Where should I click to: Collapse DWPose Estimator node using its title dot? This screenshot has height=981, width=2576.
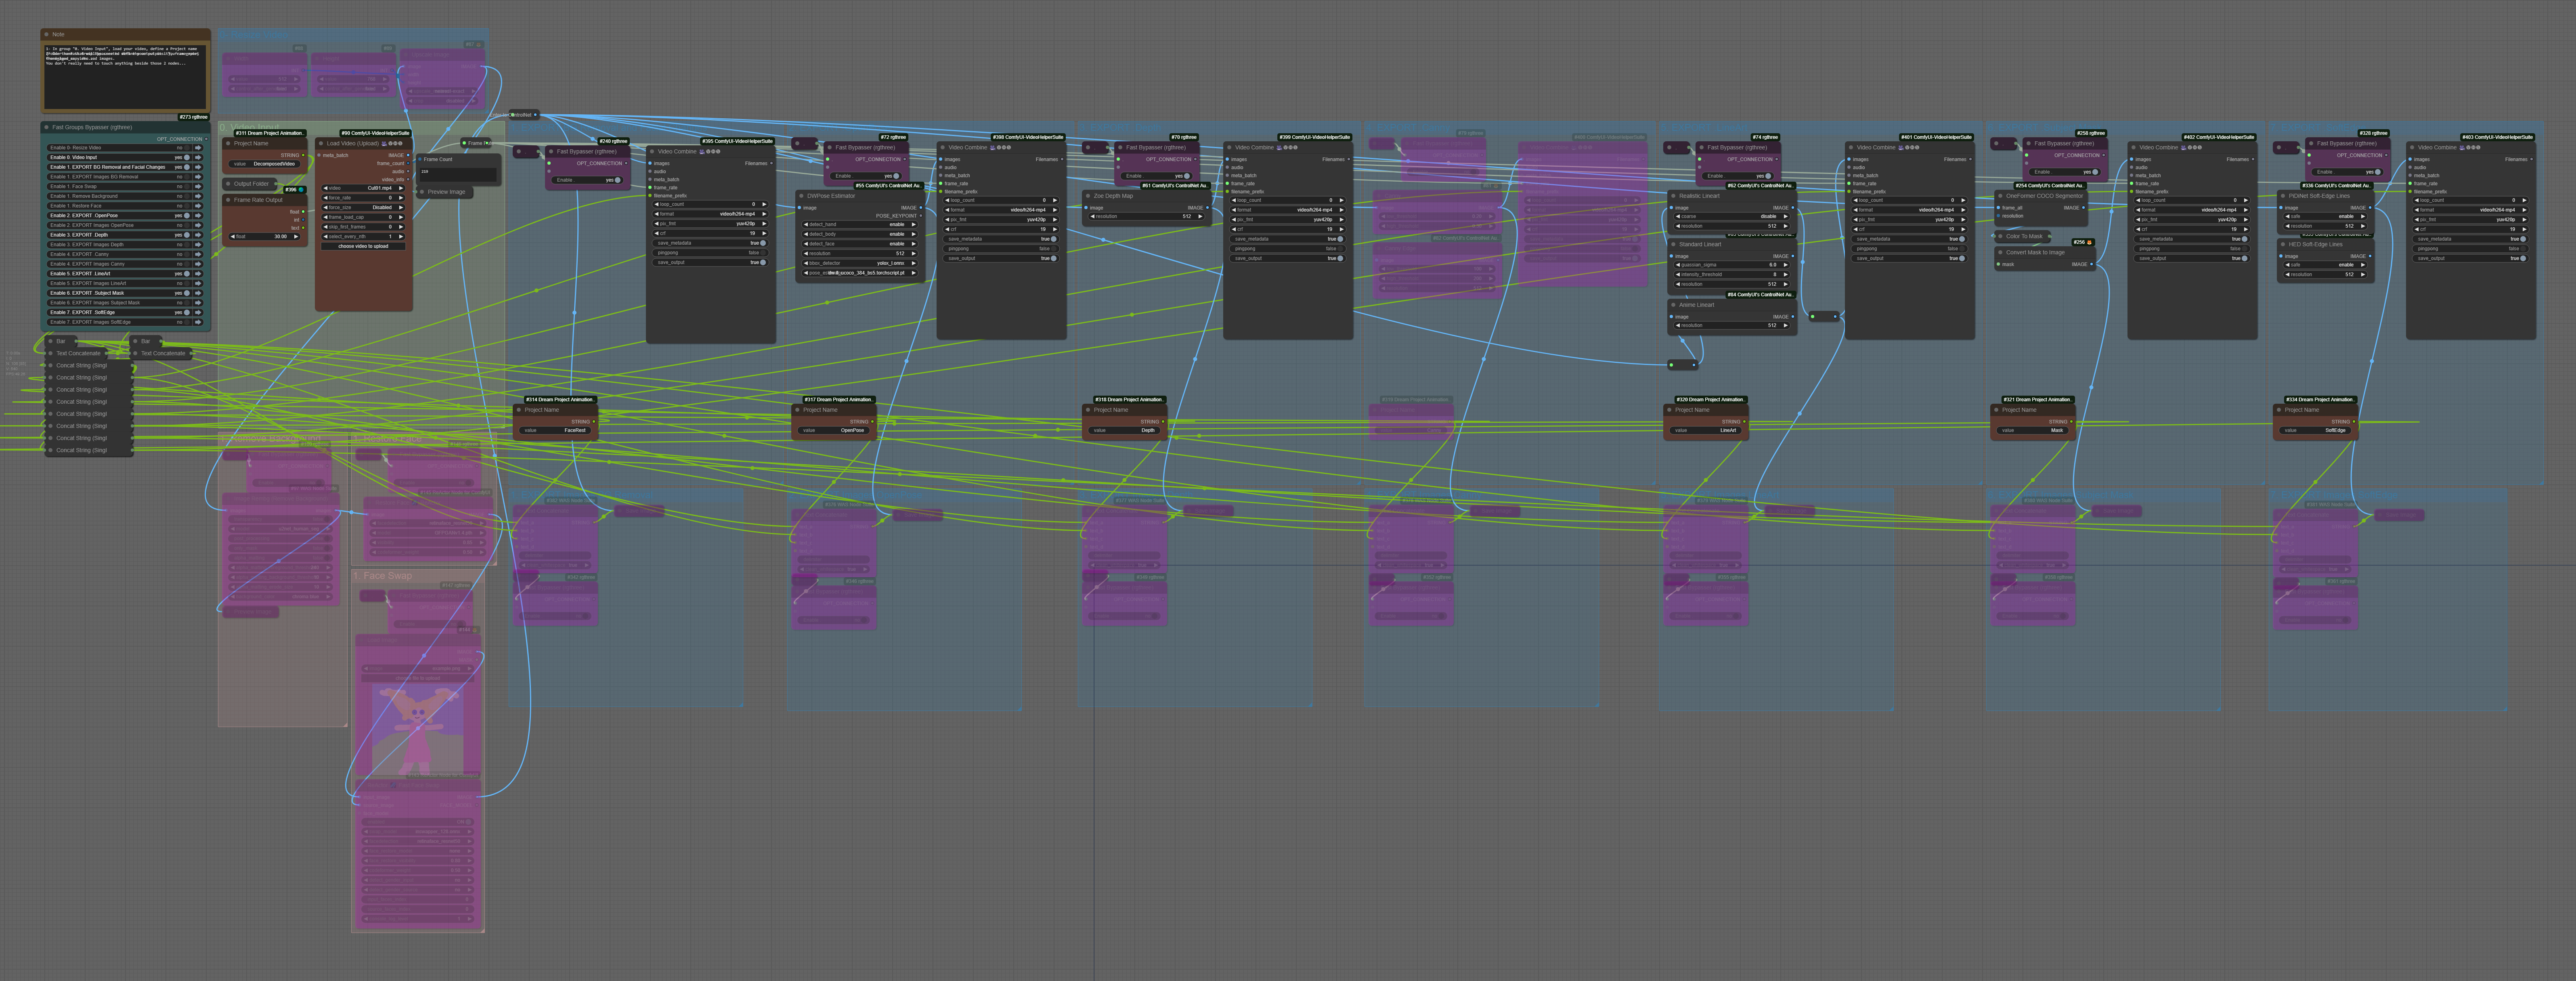coord(802,196)
